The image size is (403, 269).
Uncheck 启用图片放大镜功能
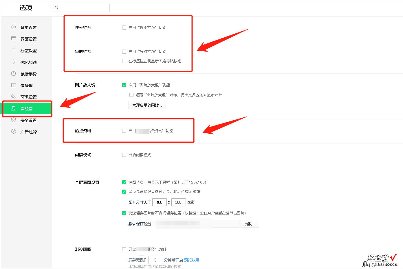(124, 85)
